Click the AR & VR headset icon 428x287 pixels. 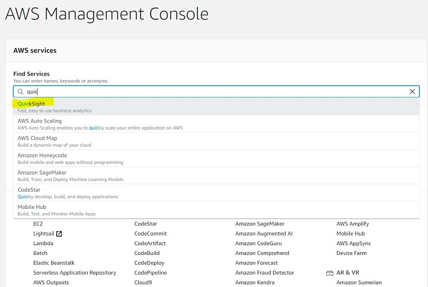pyautogui.click(x=330, y=273)
